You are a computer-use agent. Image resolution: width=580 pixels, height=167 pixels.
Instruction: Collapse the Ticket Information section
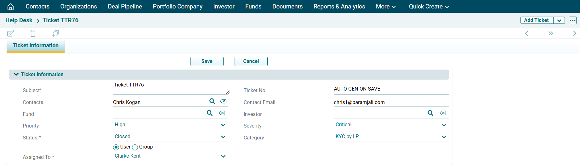16,74
